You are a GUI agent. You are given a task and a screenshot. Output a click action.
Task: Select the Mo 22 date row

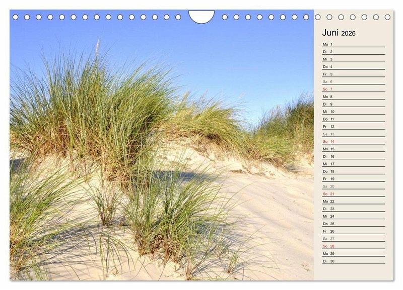(354, 201)
